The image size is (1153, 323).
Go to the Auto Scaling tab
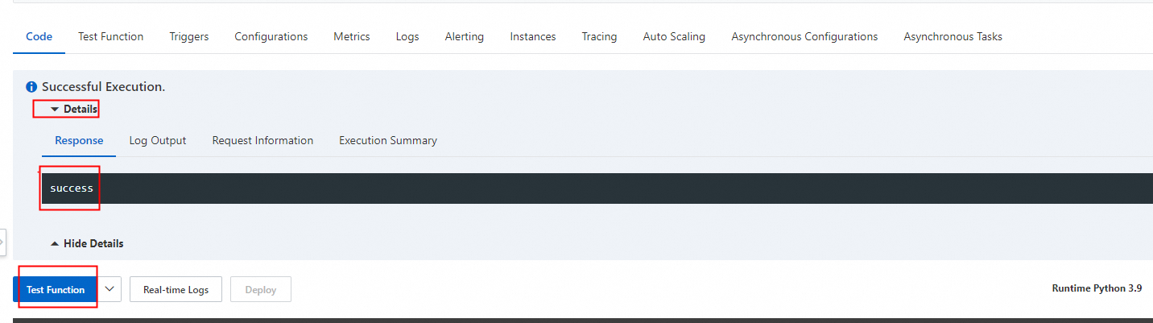(x=674, y=36)
